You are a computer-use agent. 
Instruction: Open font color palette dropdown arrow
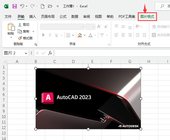click(x=95, y=35)
